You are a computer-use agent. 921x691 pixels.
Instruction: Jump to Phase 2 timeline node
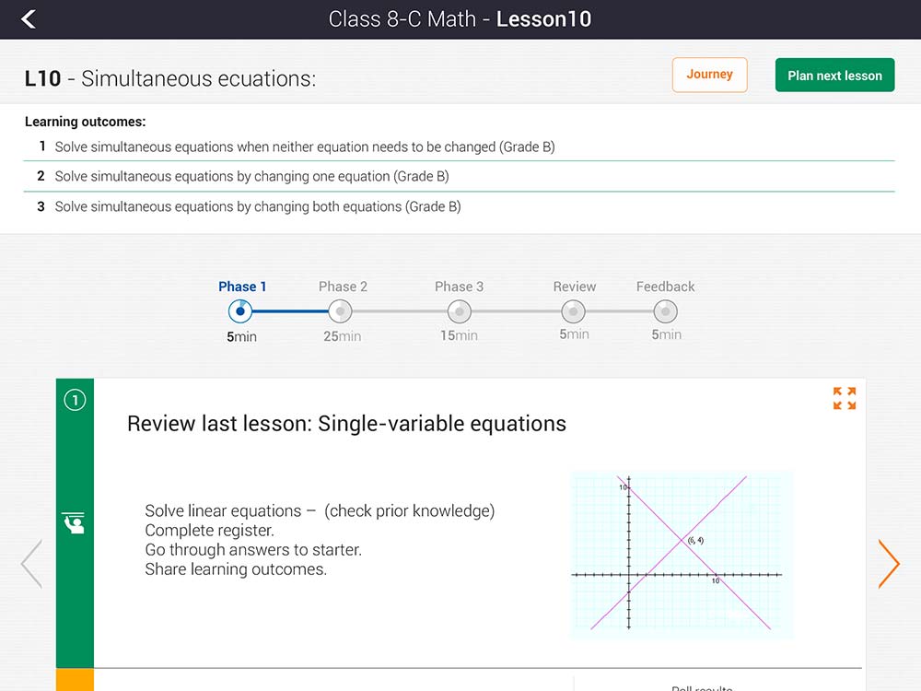(x=341, y=311)
